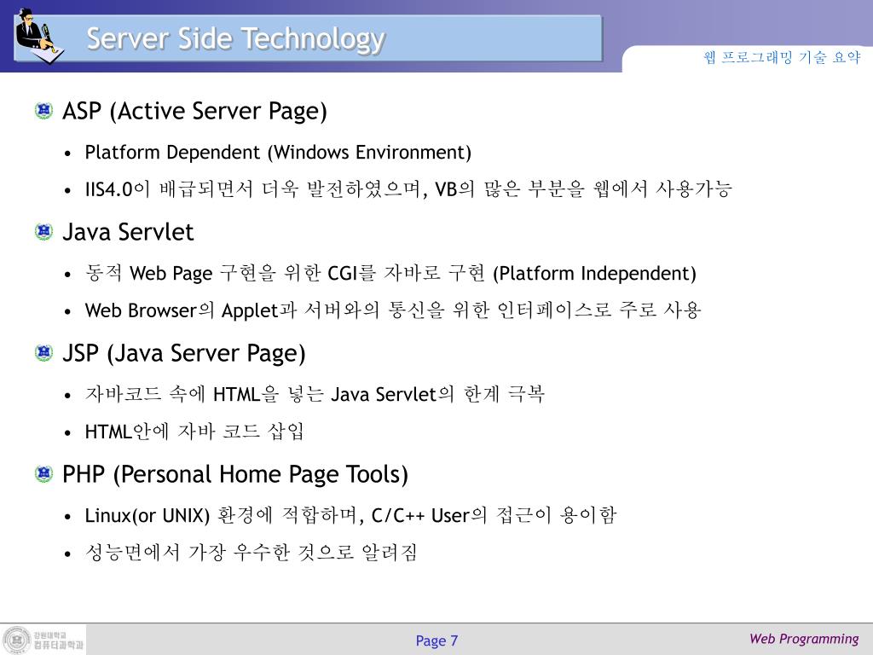Click the 'Page 7' footer label
This screenshot has width=873, height=655.
436,641
